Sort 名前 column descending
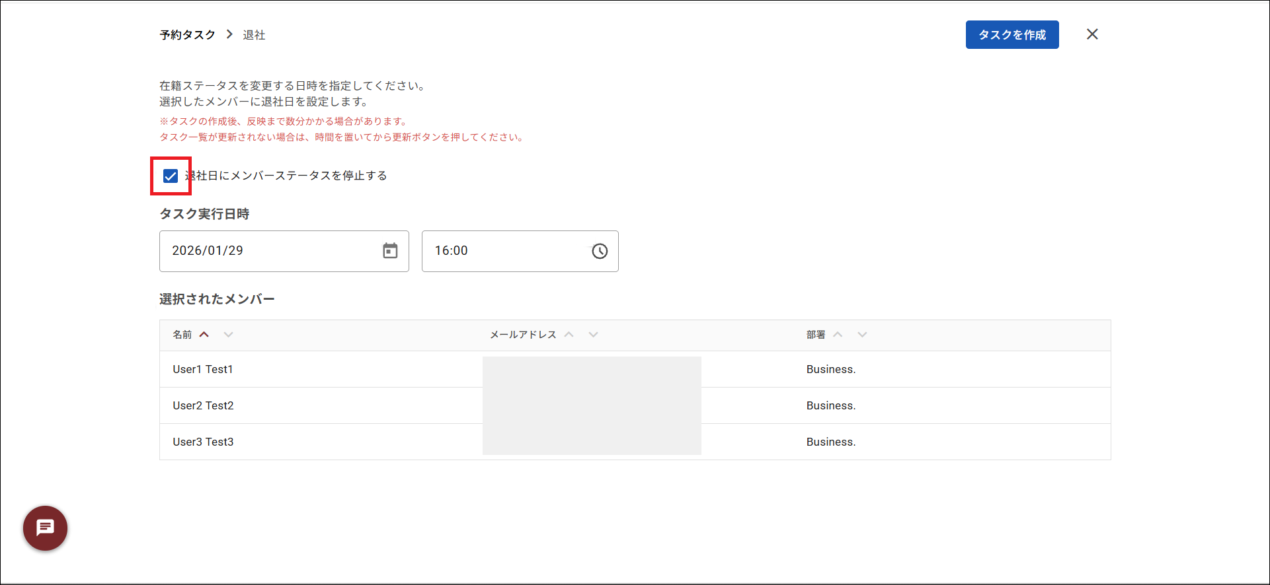 click(228, 335)
